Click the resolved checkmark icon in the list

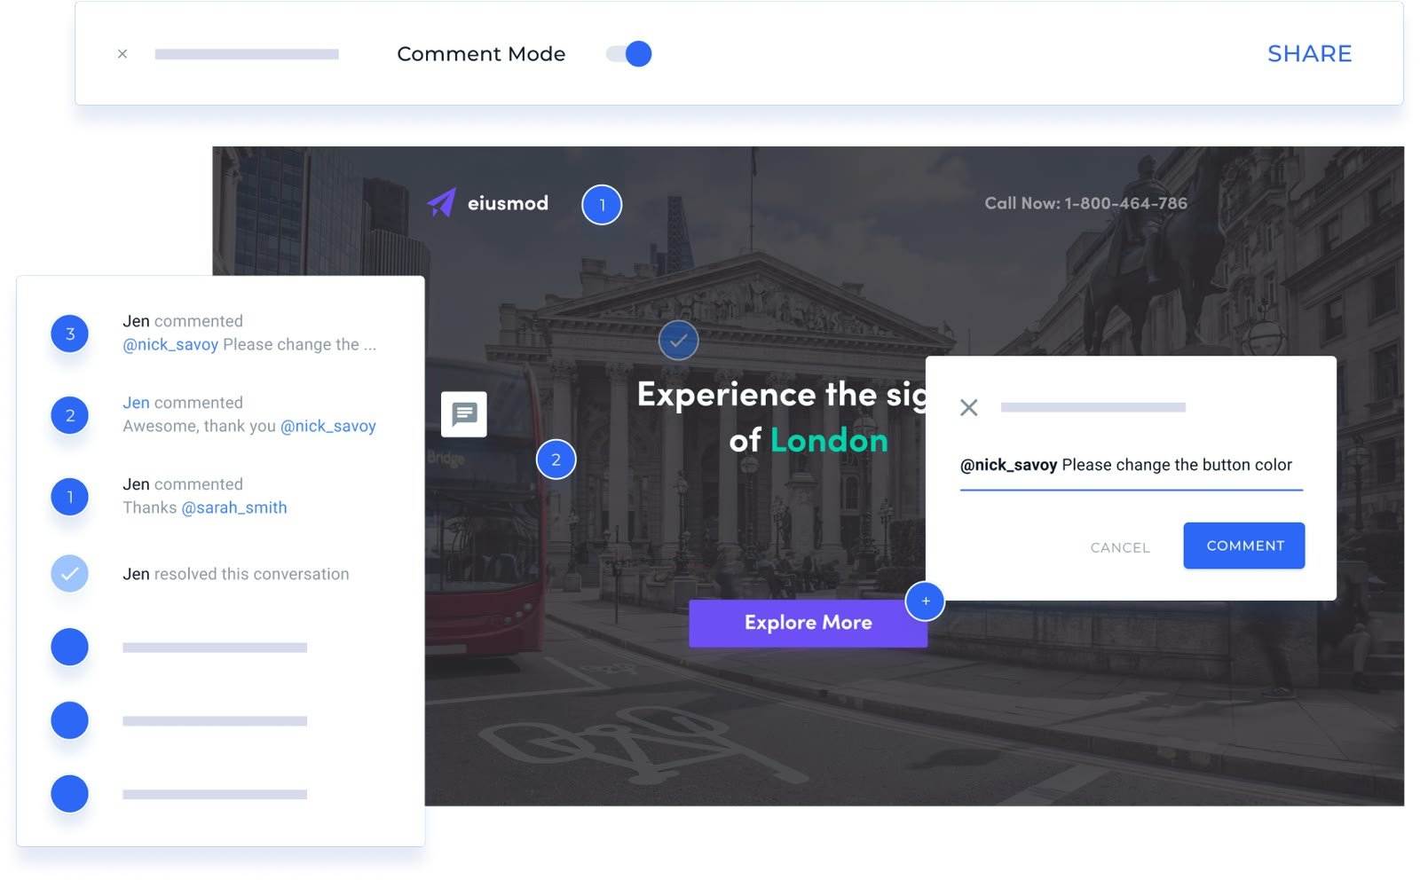point(70,574)
